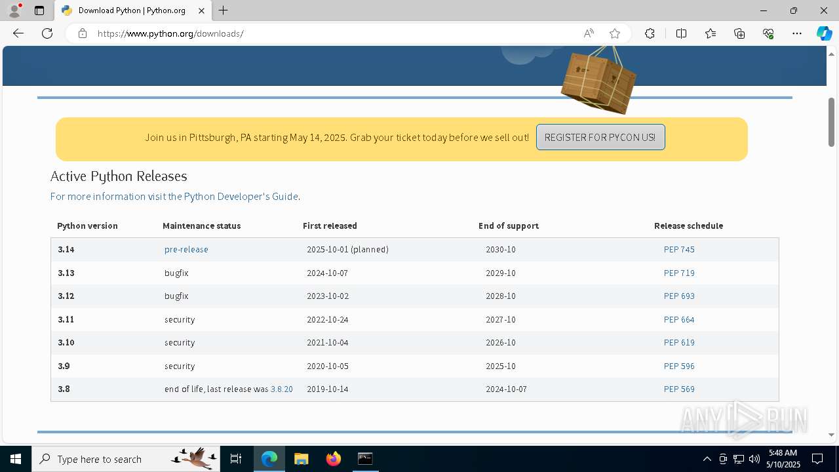Open the notification center icon
Viewport: 839px width, 472px height.
(x=817, y=459)
